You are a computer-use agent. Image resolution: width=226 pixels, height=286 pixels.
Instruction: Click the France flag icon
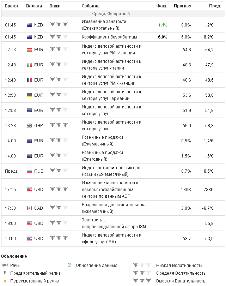pos(30,80)
